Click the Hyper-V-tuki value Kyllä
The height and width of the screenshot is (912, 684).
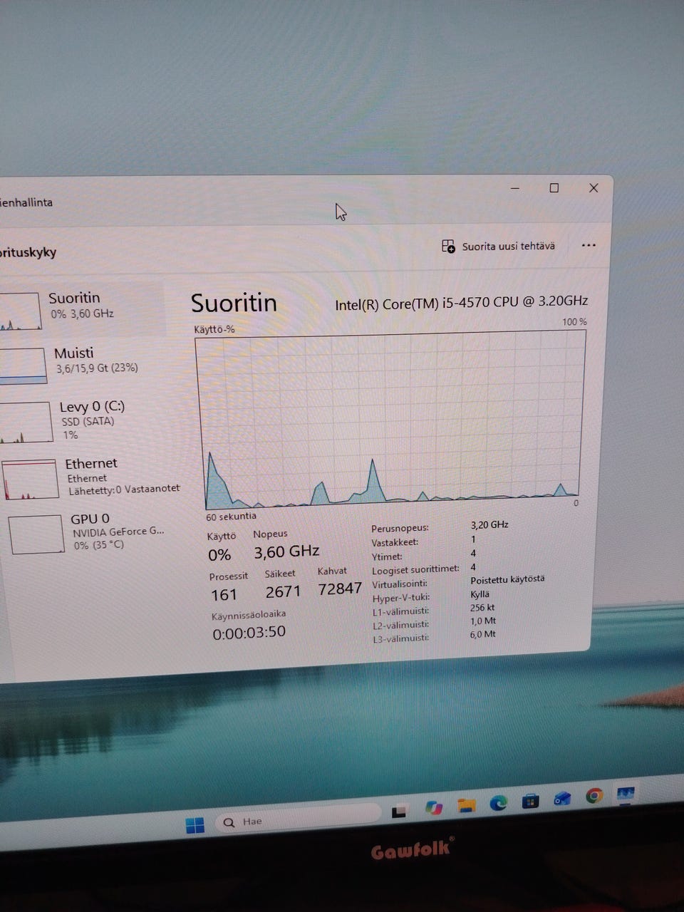click(480, 594)
